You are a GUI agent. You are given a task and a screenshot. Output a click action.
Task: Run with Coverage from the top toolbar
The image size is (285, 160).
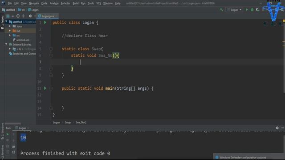point(257,10)
